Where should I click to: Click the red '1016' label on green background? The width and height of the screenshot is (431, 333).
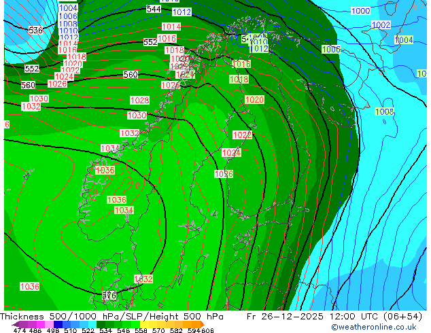tap(241, 64)
